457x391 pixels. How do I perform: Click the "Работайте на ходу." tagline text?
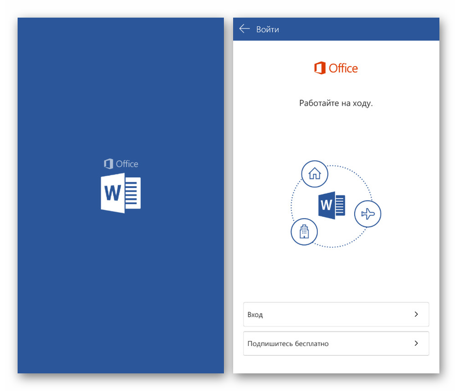(x=335, y=103)
